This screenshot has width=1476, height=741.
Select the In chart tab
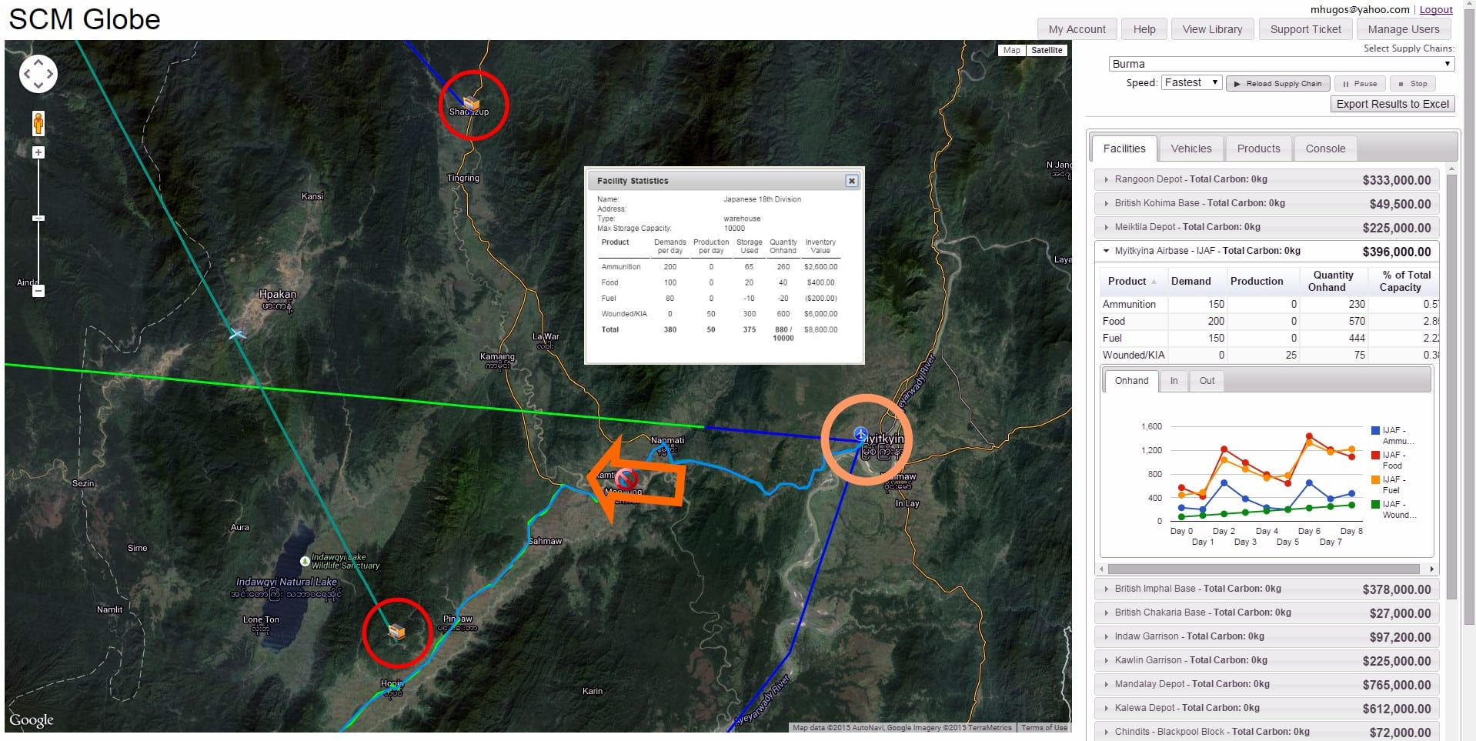point(1174,380)
